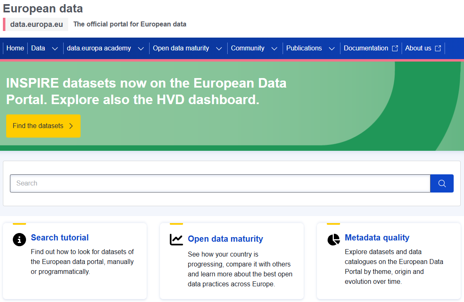Click the official portal for European data tagline
Screen dimensions: 464x302
pos(130,24)
